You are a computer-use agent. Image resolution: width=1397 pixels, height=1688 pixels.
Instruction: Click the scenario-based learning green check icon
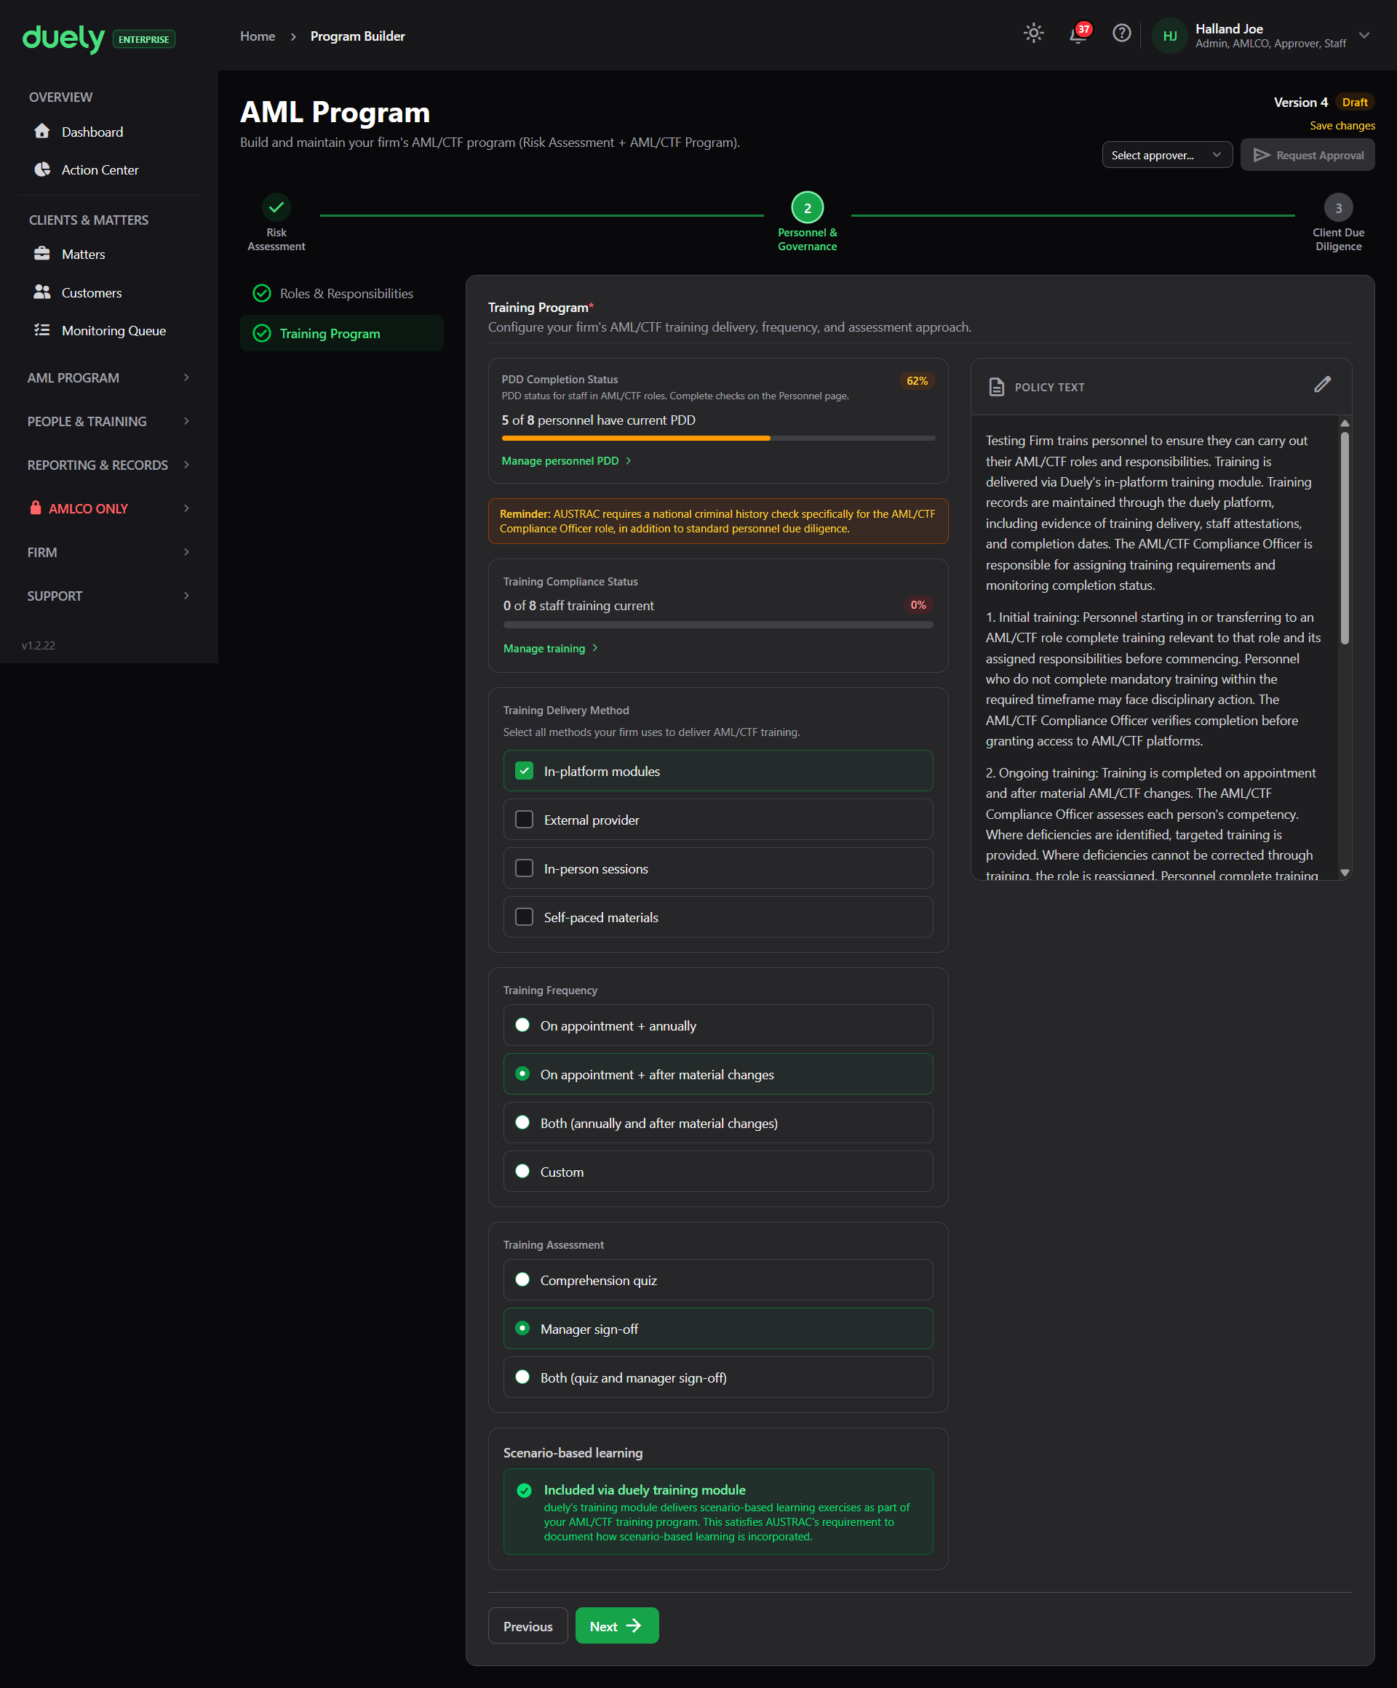tap(525, 1490)
